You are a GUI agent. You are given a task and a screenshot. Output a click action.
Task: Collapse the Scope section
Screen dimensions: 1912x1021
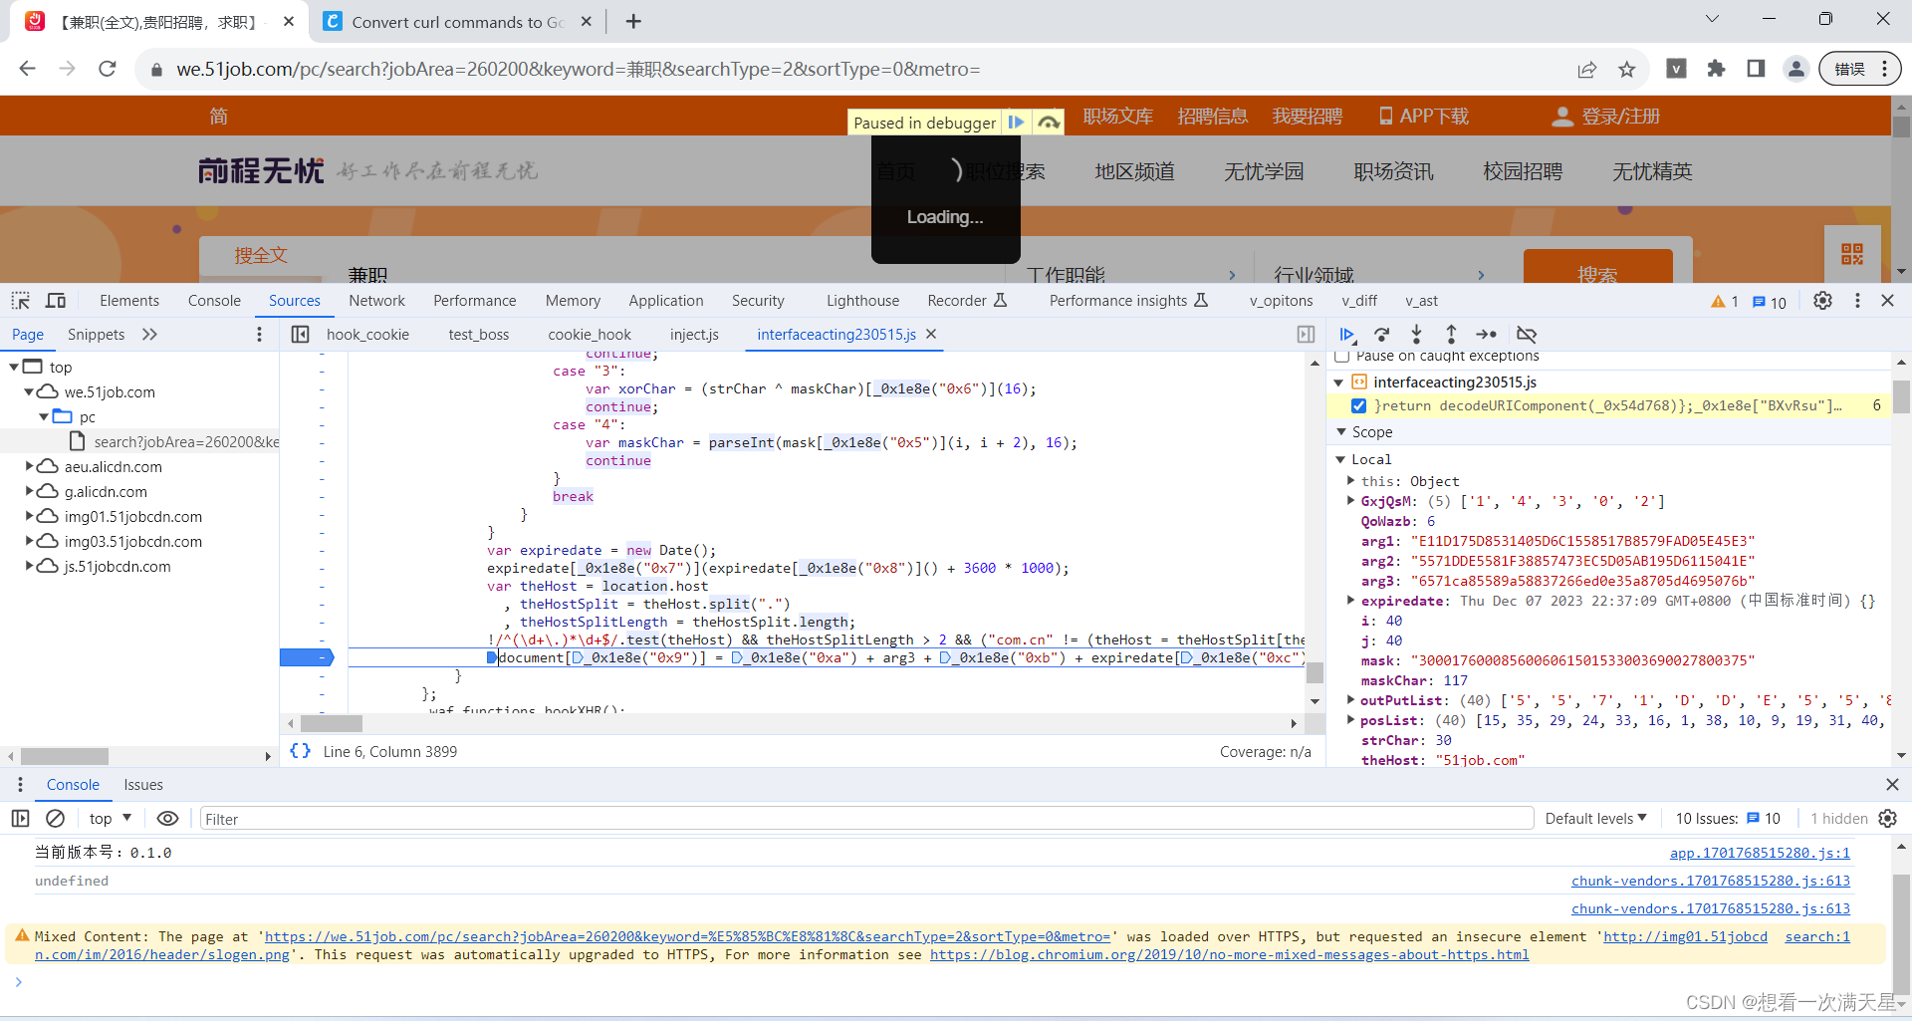[1341, 432]
